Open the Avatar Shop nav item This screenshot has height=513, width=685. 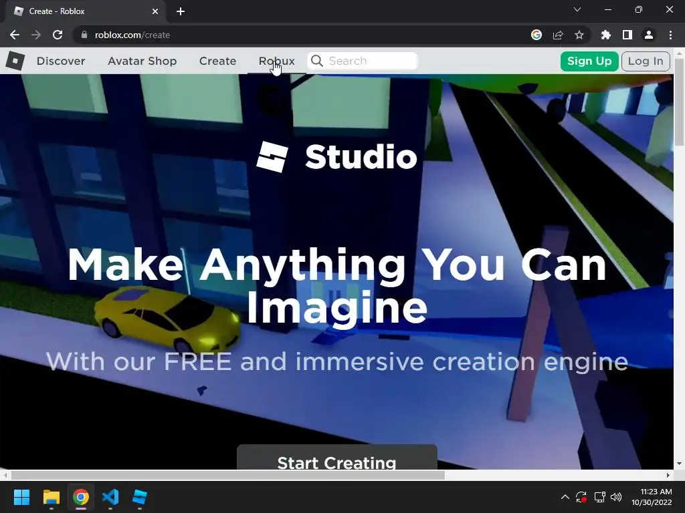pos(142,61)
